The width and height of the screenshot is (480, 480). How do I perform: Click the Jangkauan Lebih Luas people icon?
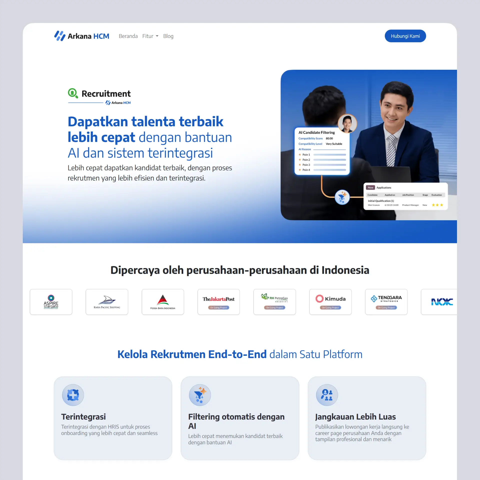[x=326, y=394]
